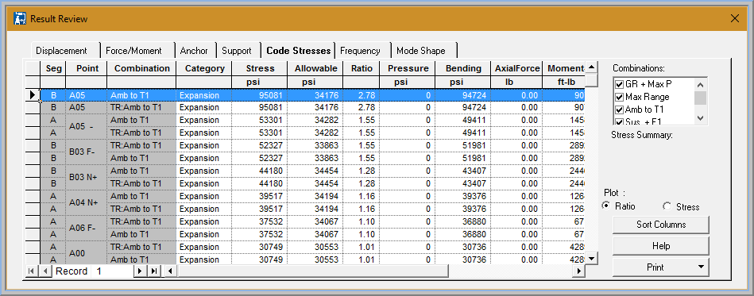Click the table's scroll down arrow
754x296 pixels.
tap(591, 259)
